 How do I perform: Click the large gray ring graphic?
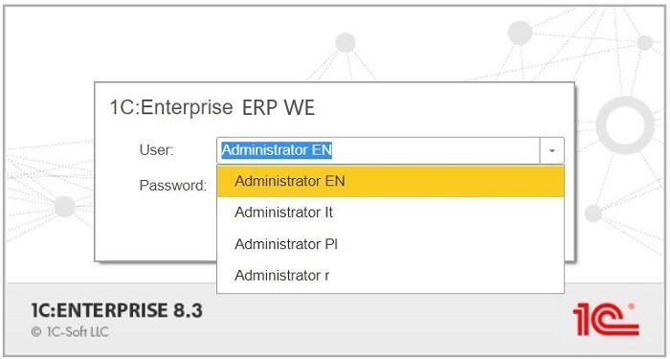point(625,125)
